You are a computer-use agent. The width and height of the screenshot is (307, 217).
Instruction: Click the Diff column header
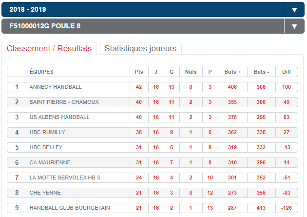pos(287,72)
